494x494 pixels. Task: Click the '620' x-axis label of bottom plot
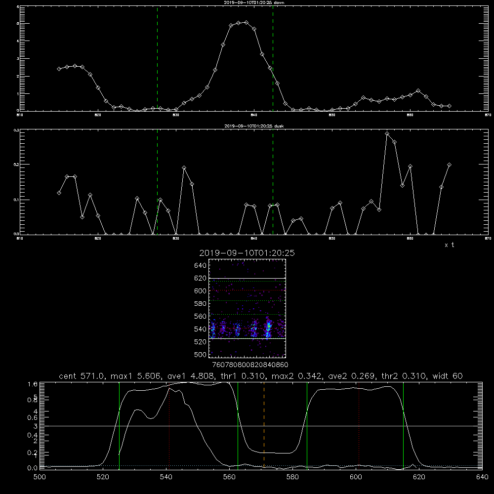tap(419, 477)
